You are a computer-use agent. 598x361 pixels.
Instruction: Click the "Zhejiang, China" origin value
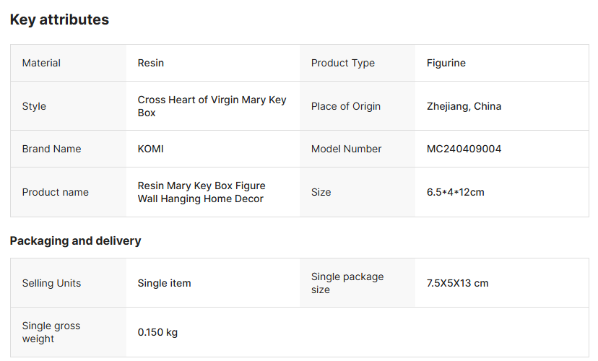[464, 106]
